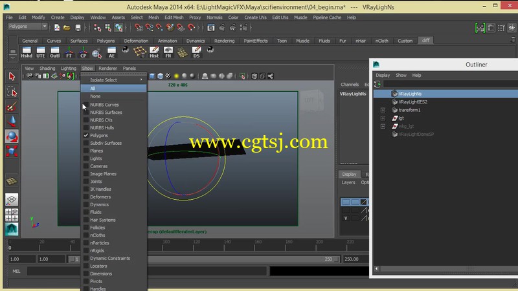Open the Renderer panel menu

coord(107,69)
